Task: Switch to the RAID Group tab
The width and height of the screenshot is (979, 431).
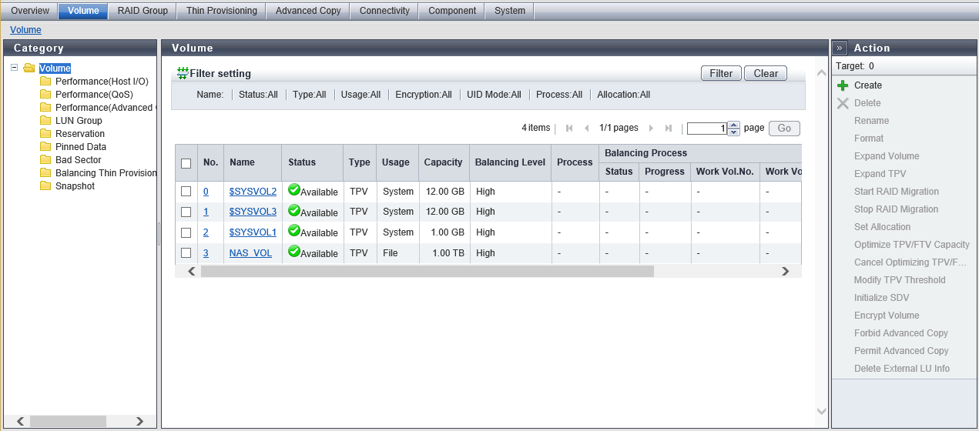Action: point(142,11)
